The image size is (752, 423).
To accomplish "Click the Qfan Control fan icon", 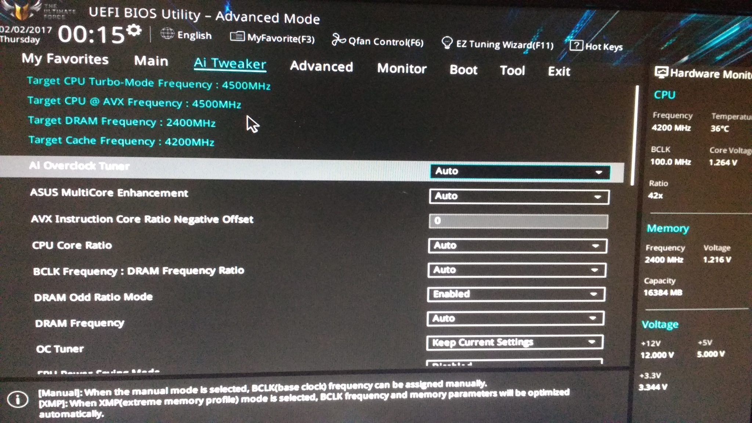I will (338, 39).
